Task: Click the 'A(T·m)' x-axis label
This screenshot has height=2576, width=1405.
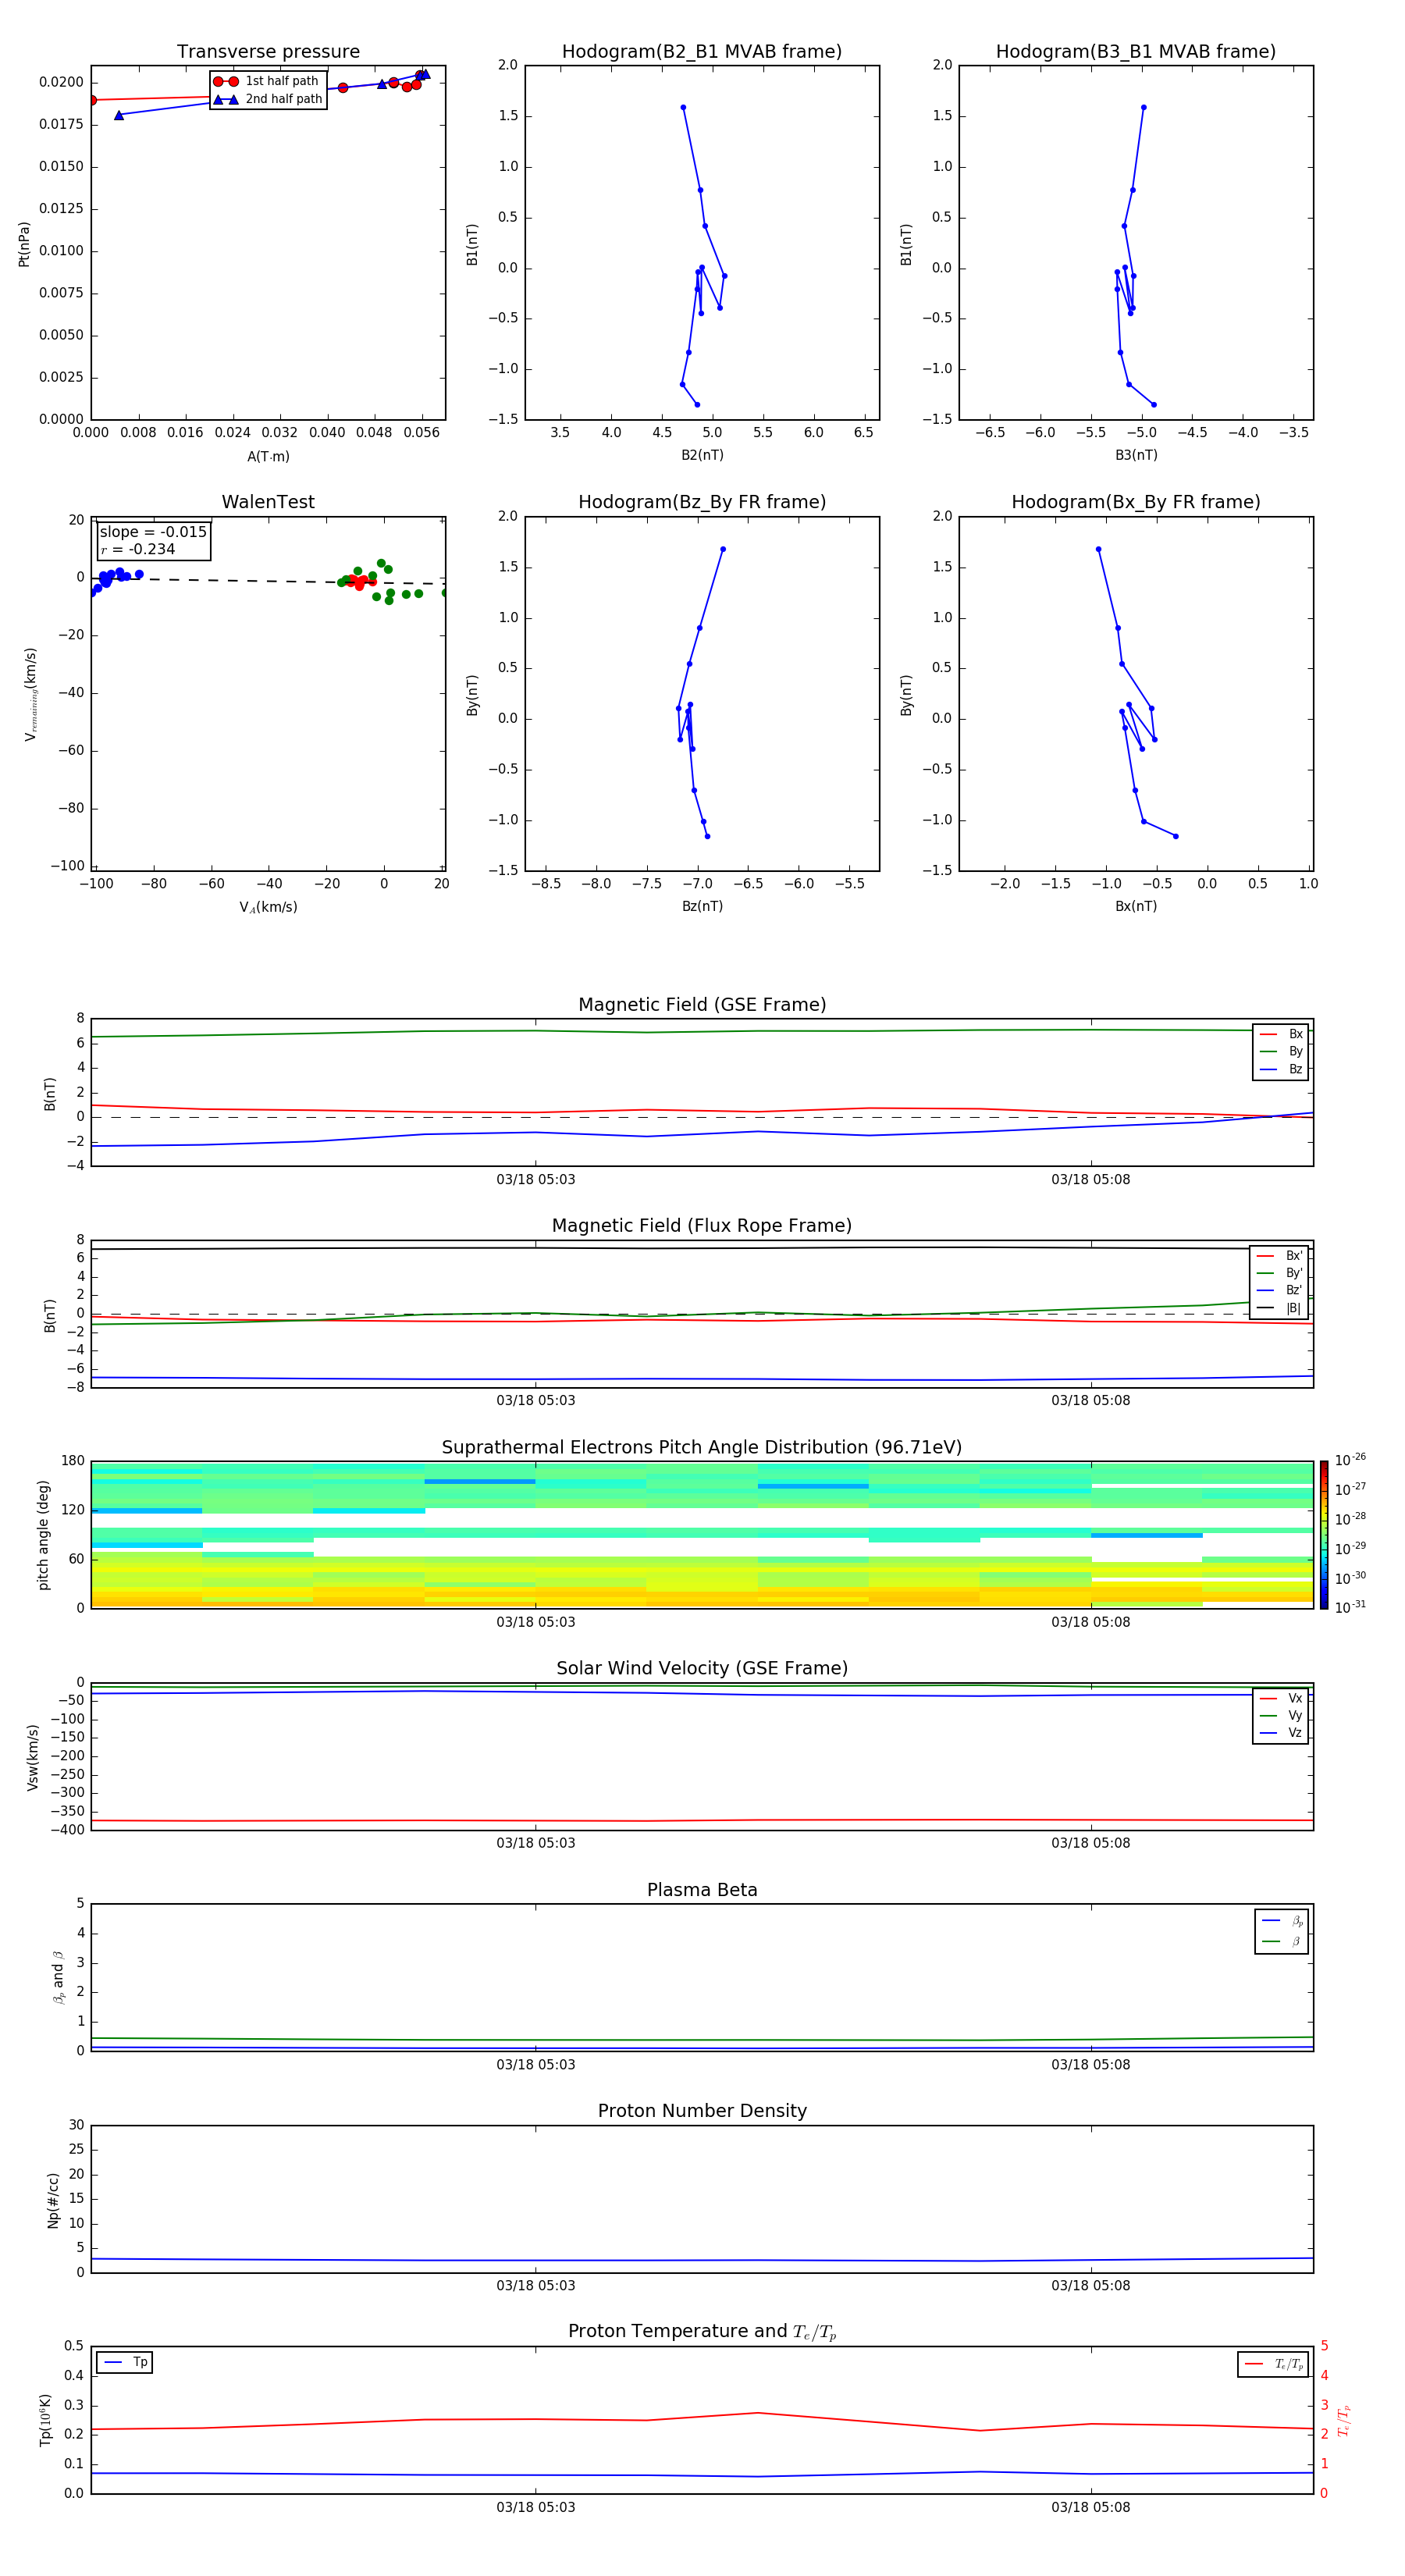Action: tap(268, 457)
